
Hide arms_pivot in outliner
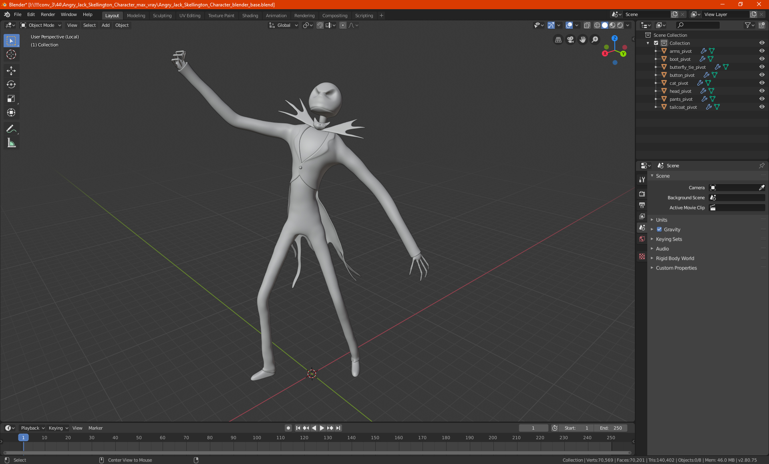[762, 51]
